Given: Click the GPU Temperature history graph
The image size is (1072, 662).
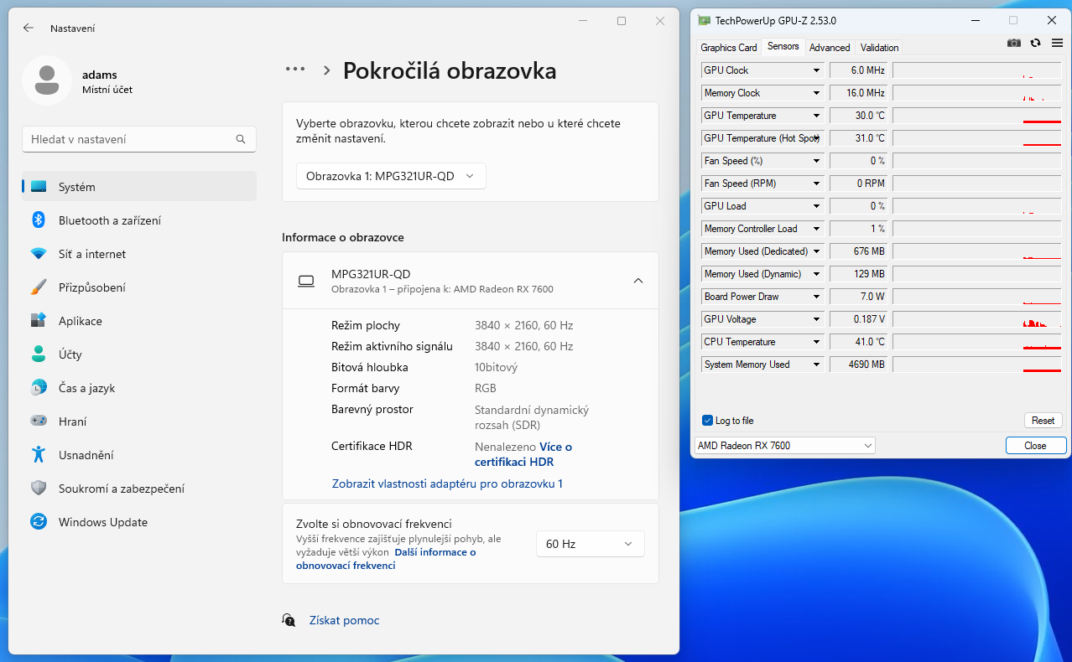Looking at the screenshot, I should (978, 116).
